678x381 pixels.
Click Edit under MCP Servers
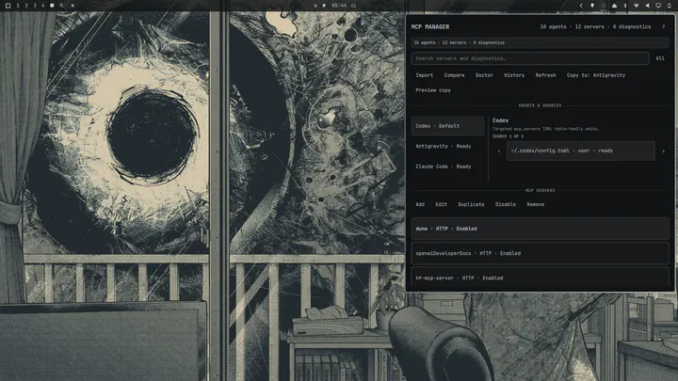click(441, 204)
